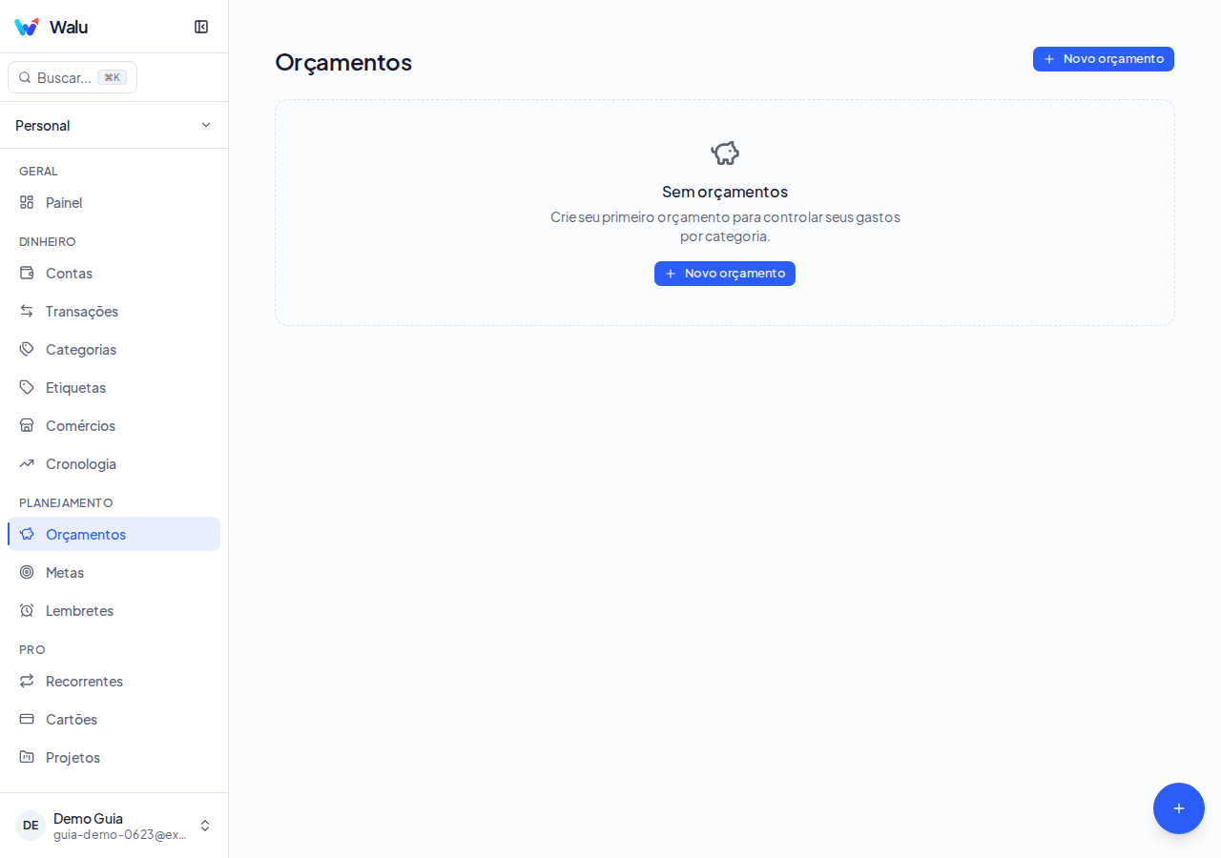Expand the Demo Guia account menu chevron
1221x858 pixels.
(205, 826)
